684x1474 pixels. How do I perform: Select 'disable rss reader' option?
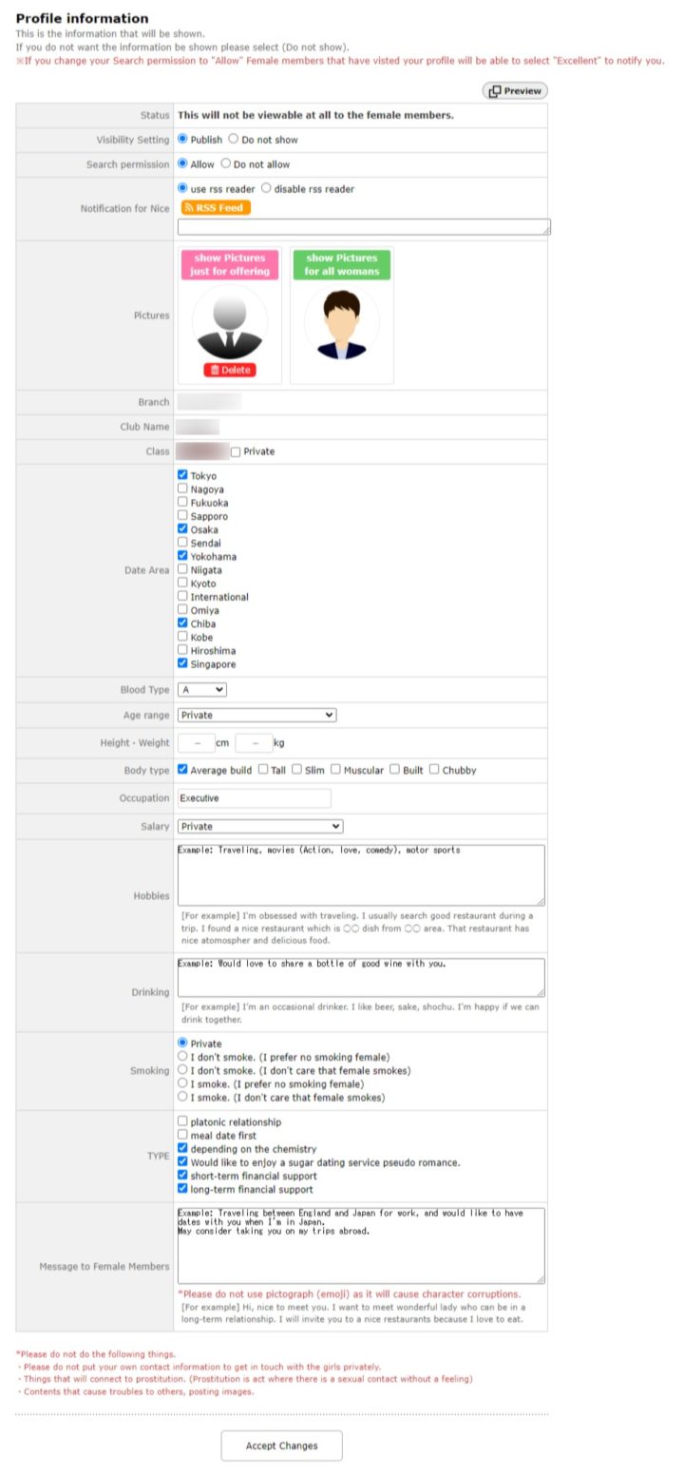(266, 188)
